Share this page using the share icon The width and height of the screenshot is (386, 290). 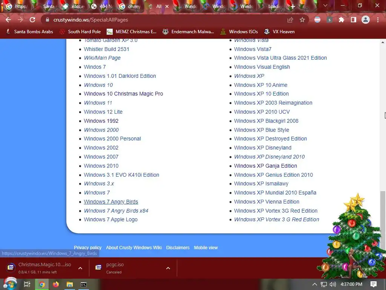point(290,20)
